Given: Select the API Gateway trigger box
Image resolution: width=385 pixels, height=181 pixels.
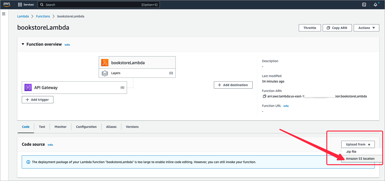Looking at the screenshot, I should coord(74,88).
